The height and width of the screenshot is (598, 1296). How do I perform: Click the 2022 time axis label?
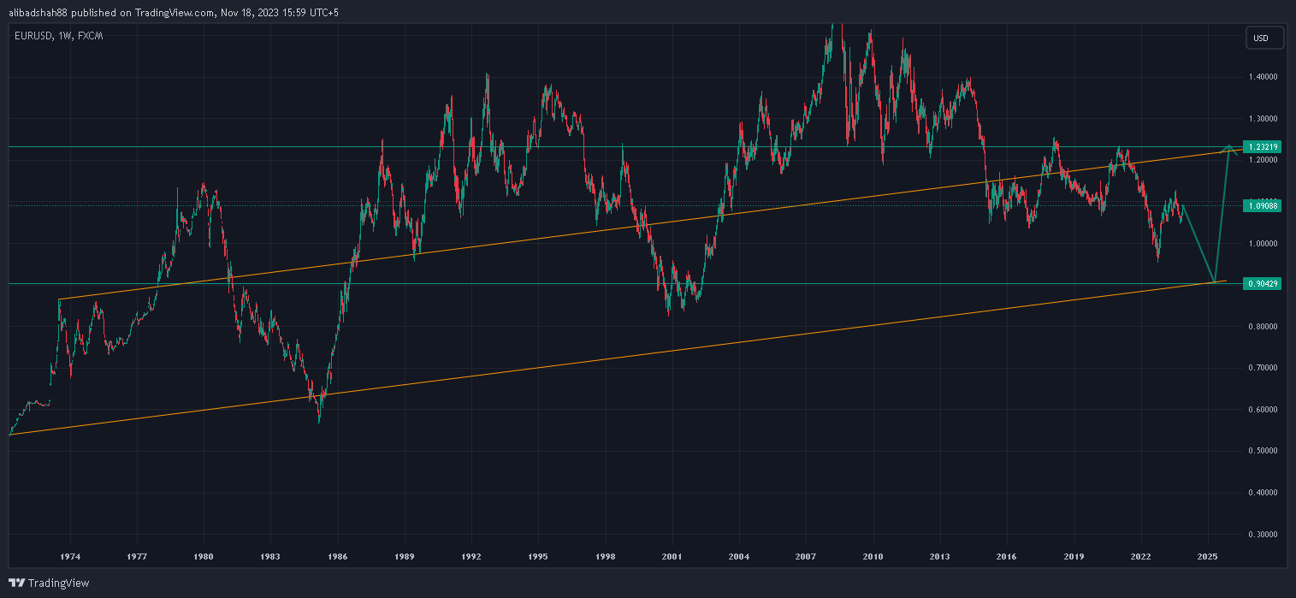[x=1140, y=556]
